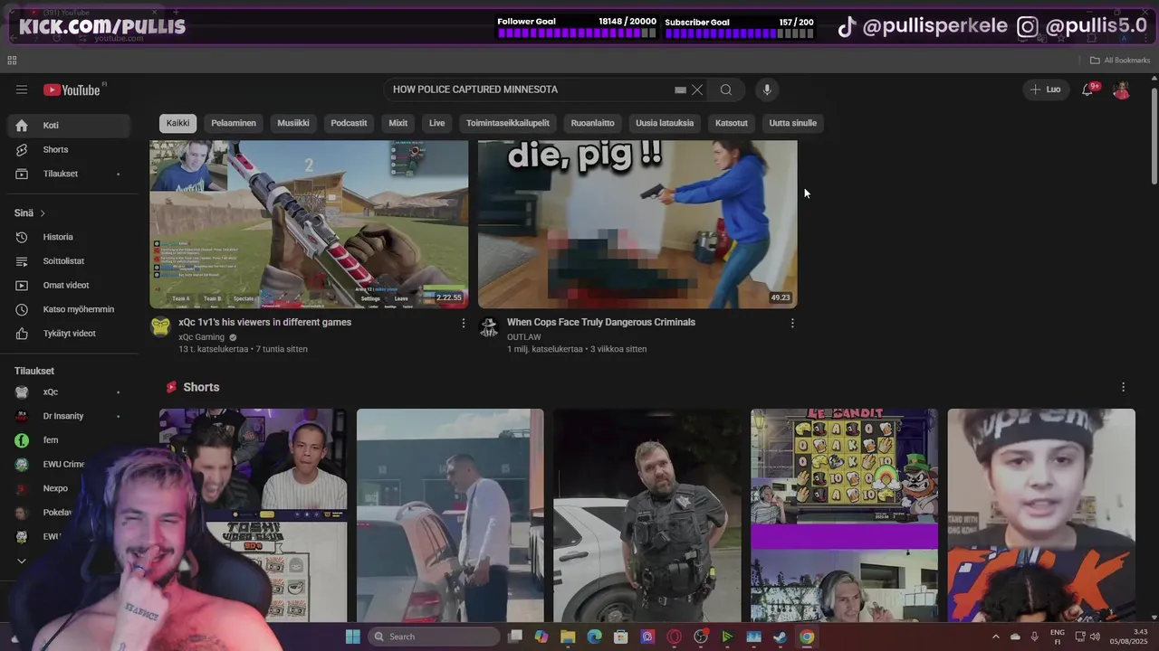
Task: Select the Uutta sinulle chip
Action: point(793,123)
